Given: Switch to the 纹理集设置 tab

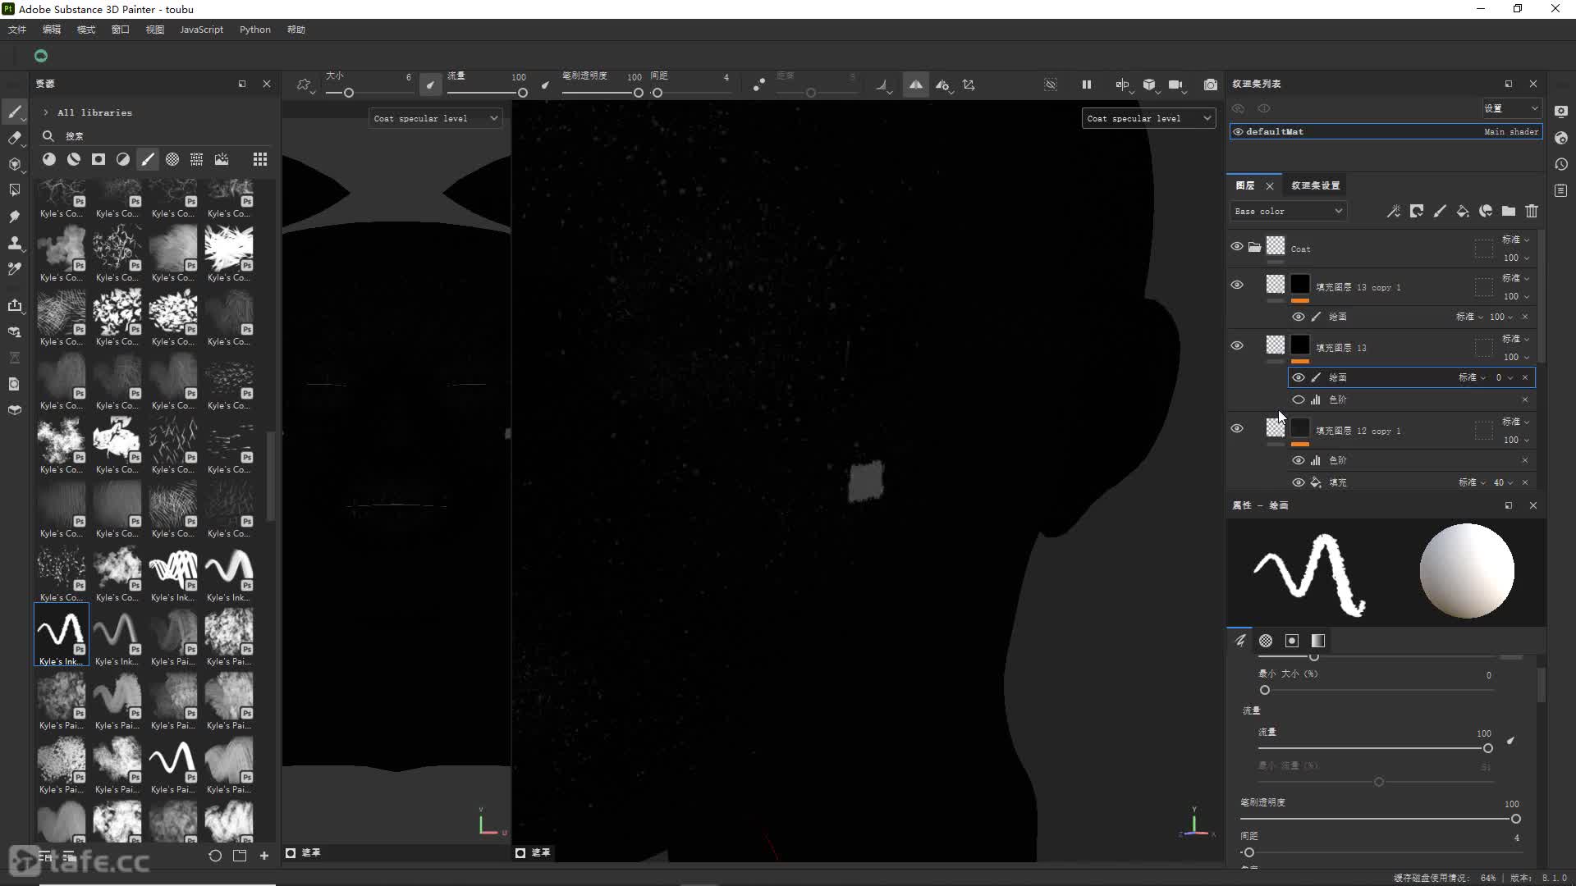Looking at the screenshot, I should [1315, 185].
